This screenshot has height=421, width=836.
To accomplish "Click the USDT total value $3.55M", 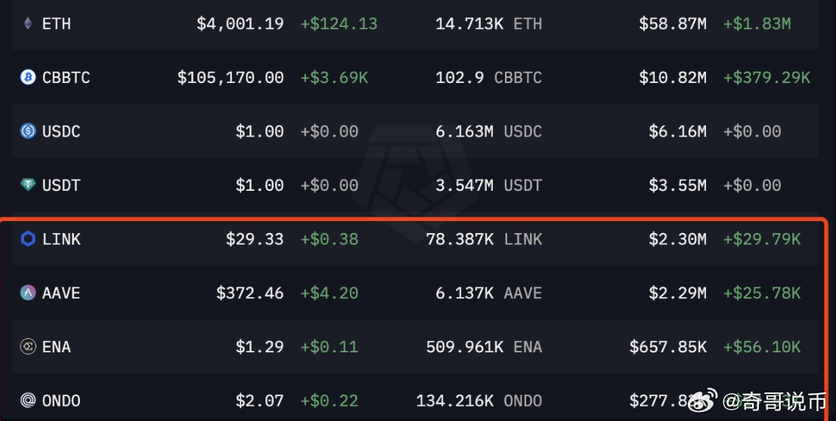I will point(677,185).
